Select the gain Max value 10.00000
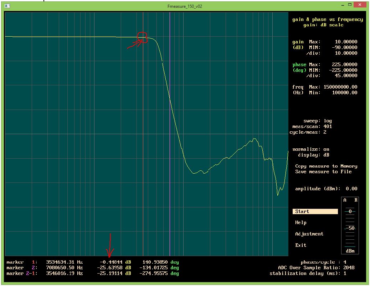 346,42
